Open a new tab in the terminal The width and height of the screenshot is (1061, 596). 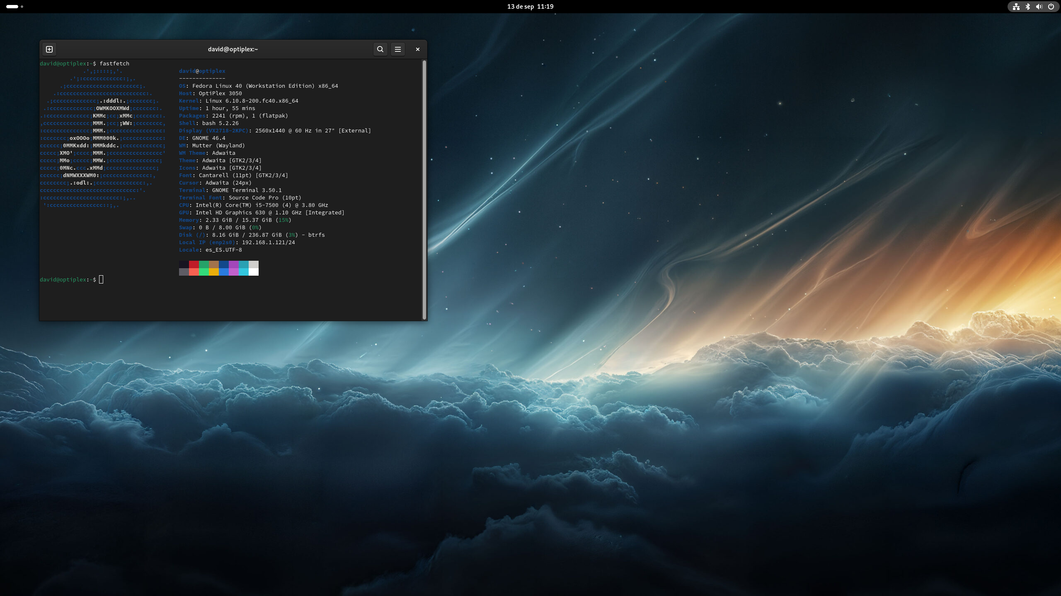tap(49, 49)
